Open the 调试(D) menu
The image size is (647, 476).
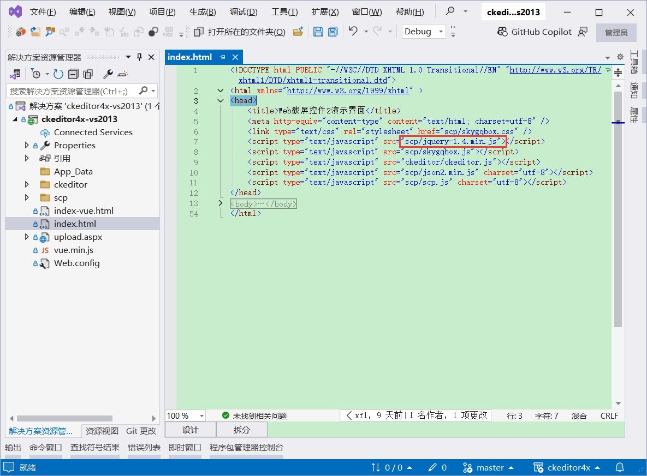[244, 12]
